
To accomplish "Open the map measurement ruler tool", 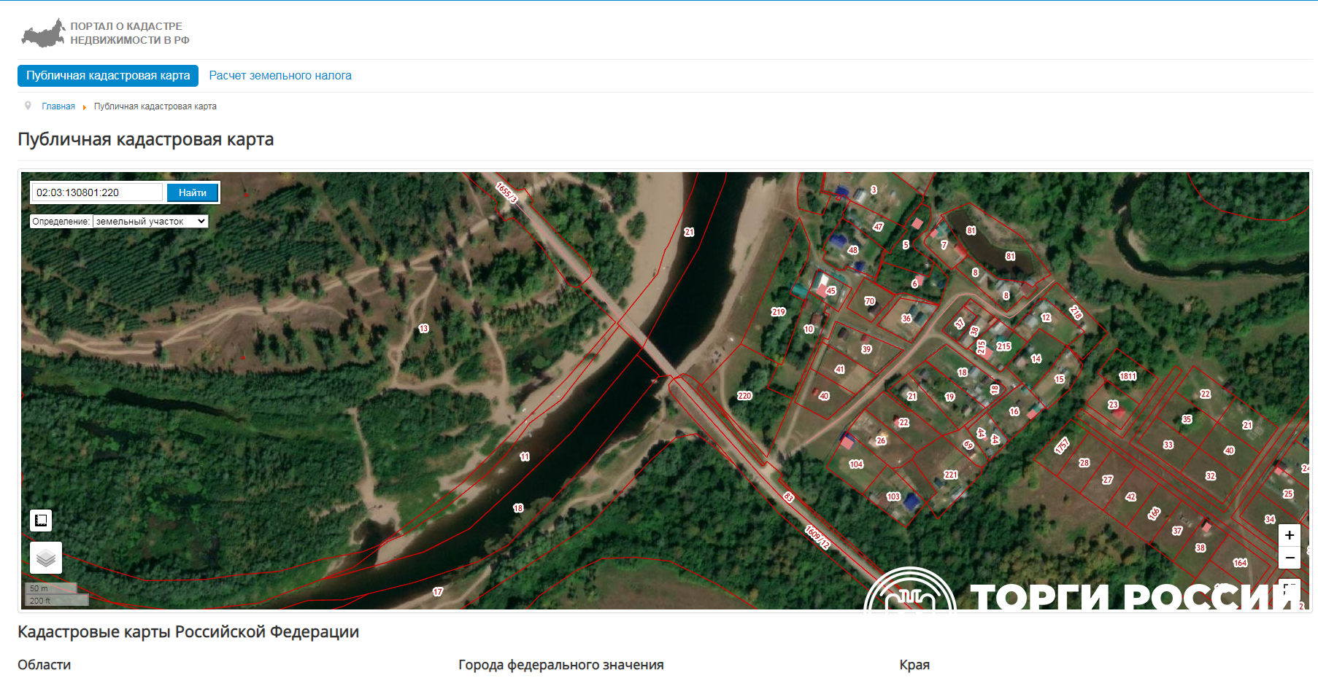I will click(41, 520).
